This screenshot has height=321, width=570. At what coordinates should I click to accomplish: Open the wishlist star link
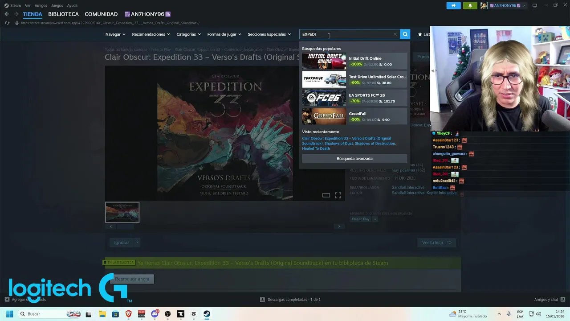[423, 34]
